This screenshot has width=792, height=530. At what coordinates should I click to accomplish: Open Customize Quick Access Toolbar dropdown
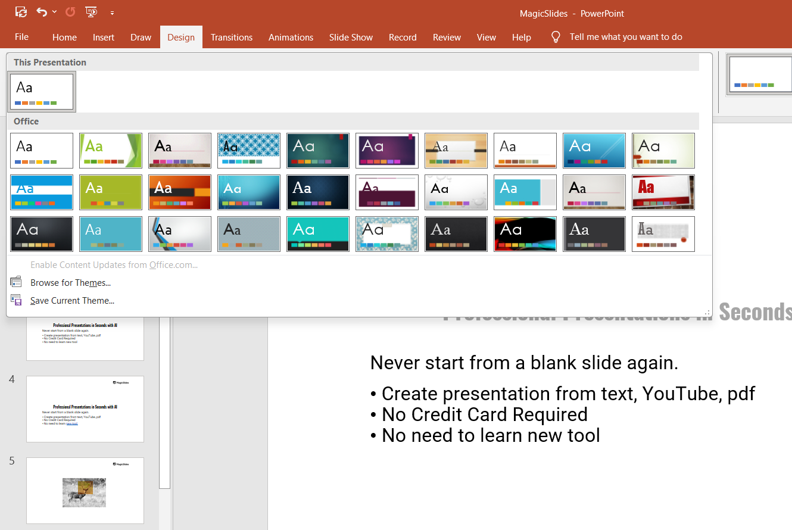point(112,13)
